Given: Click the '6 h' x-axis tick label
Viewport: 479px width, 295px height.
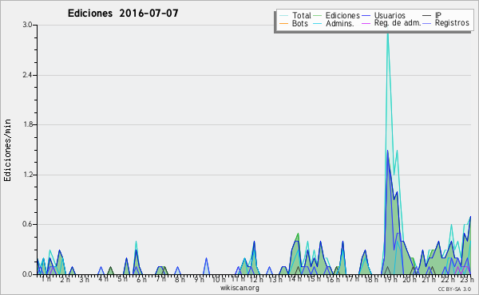Looking at the screenshot, I should 141,279.
